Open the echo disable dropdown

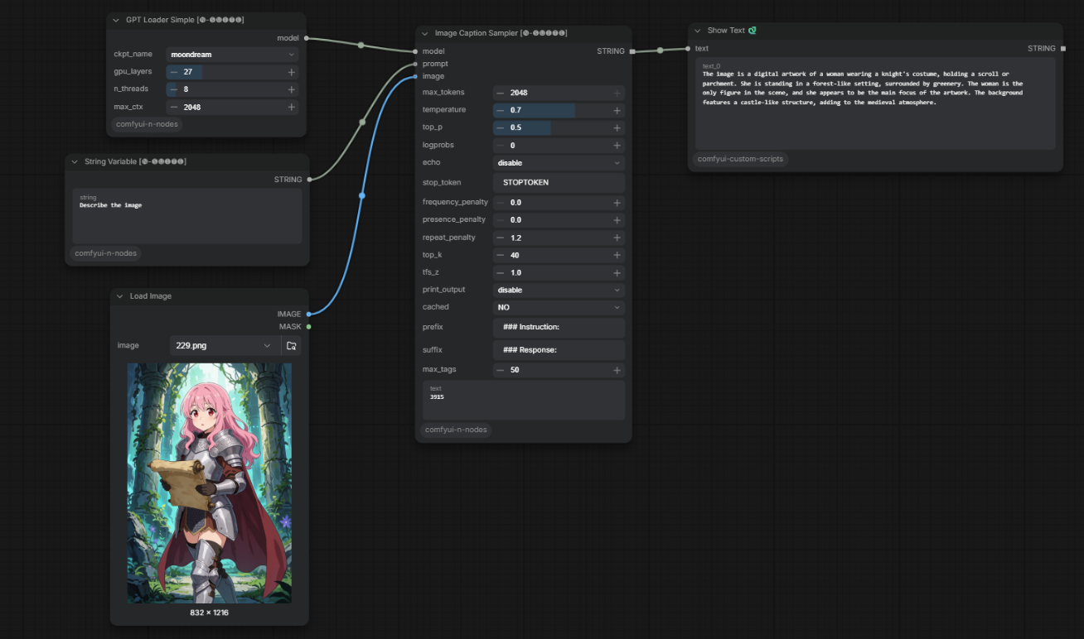[559, 163]
